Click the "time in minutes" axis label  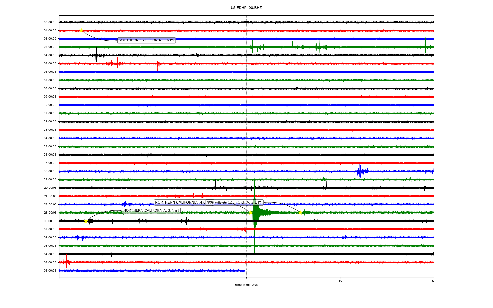(246, 285)
